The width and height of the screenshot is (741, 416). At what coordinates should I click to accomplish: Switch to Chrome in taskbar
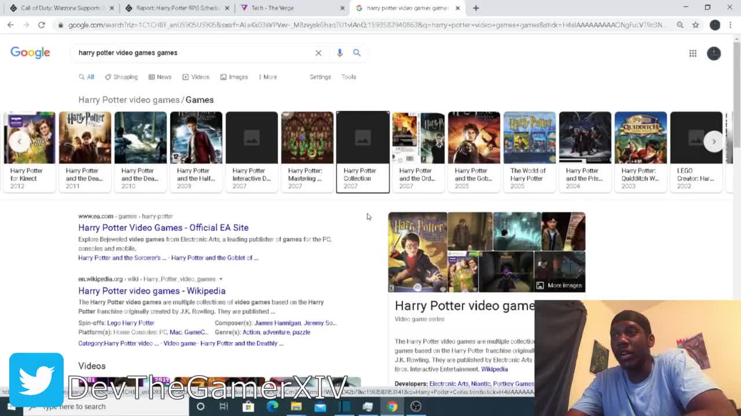pyautogui.click(x=392, y=406)
